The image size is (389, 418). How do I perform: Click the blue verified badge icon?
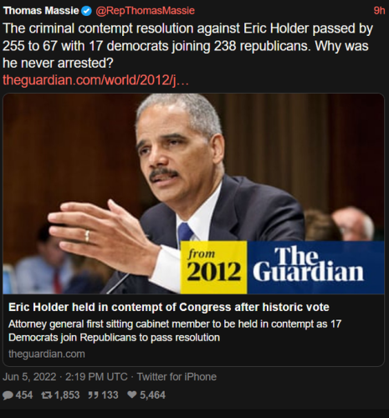[86, 11]
